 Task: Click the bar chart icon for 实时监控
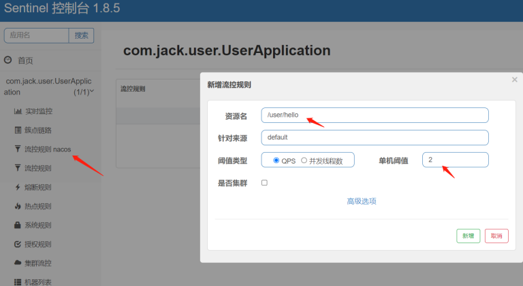coord(18,111)
